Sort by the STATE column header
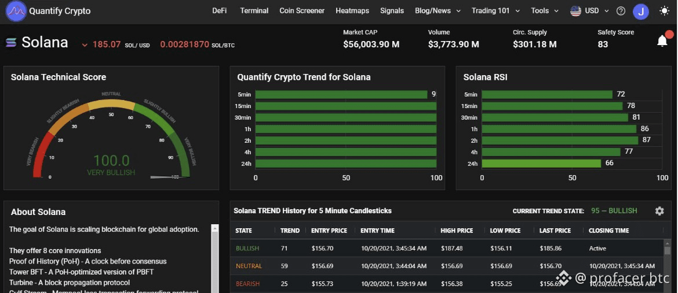Image resolution: width=678 pixels, height=293 pixels. tap(243, 231)
